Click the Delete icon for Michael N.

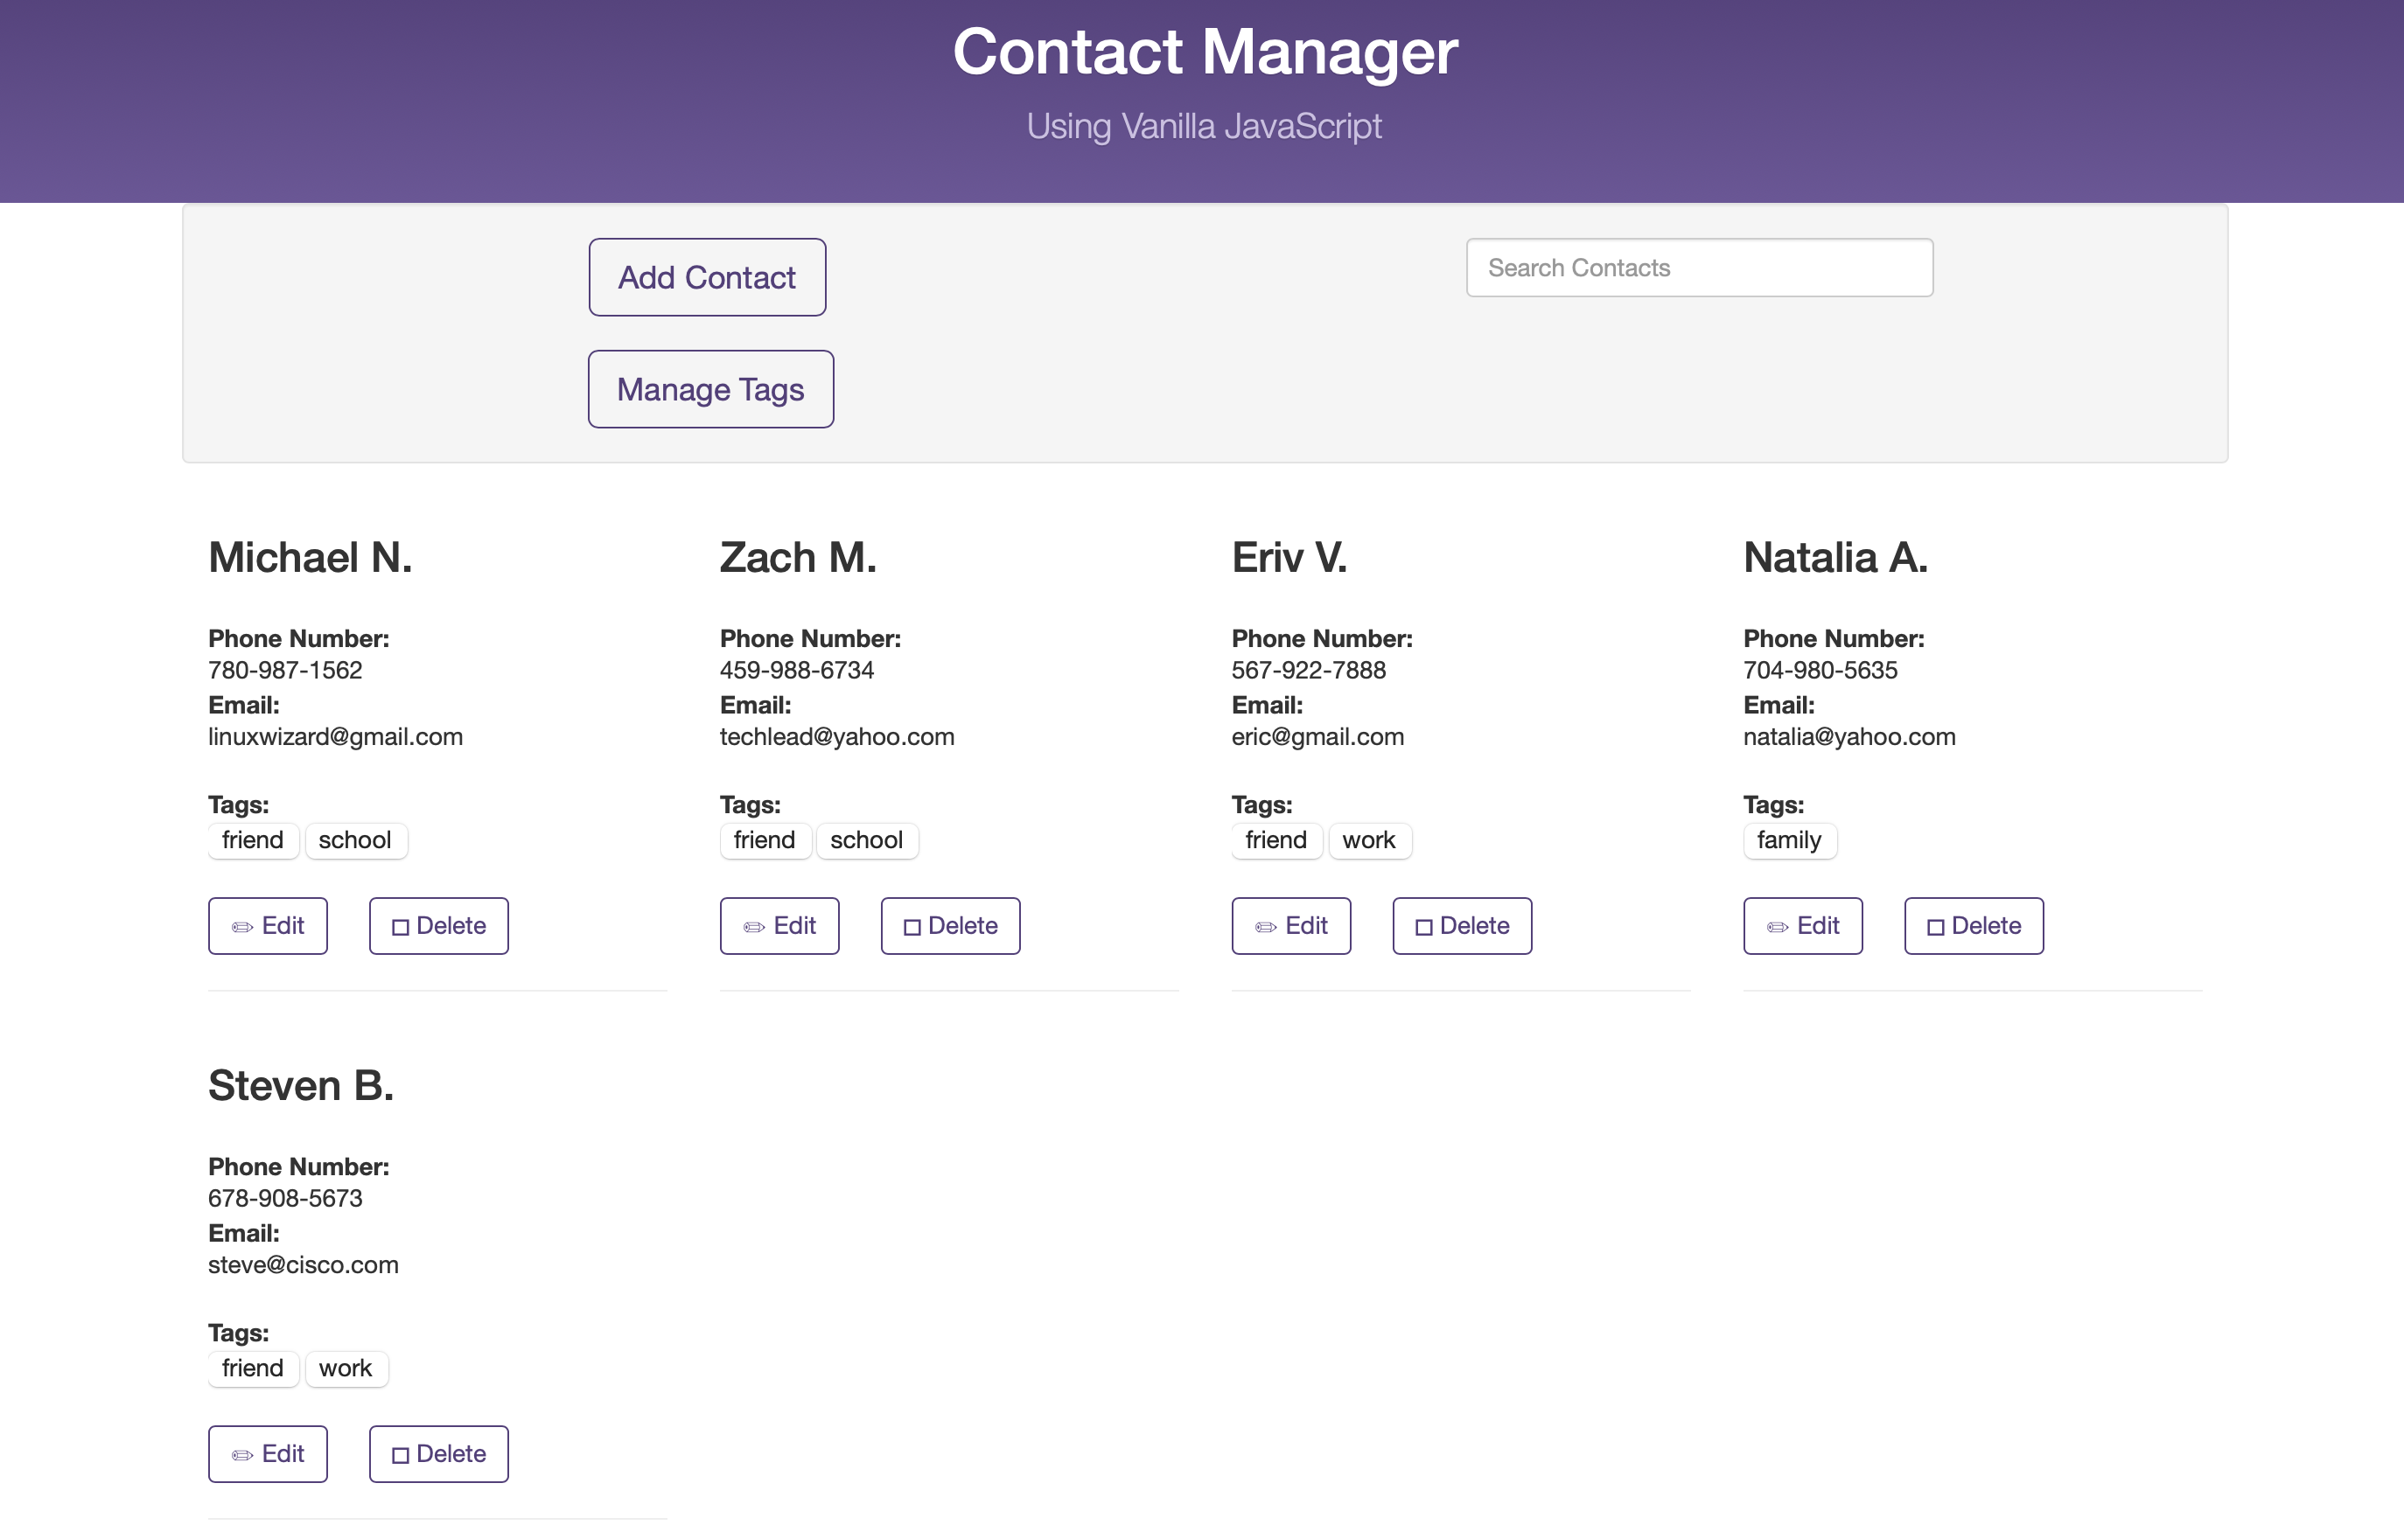click(x=401, y=927)
